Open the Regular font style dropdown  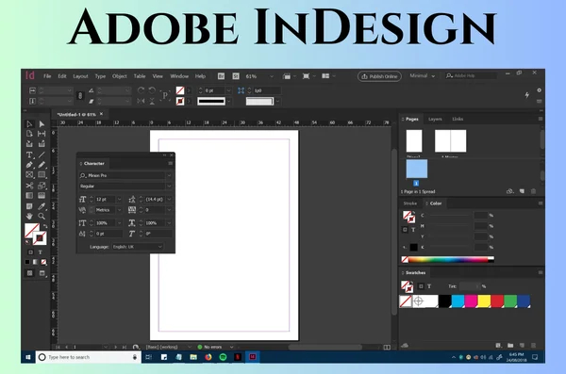click(169, 187)
